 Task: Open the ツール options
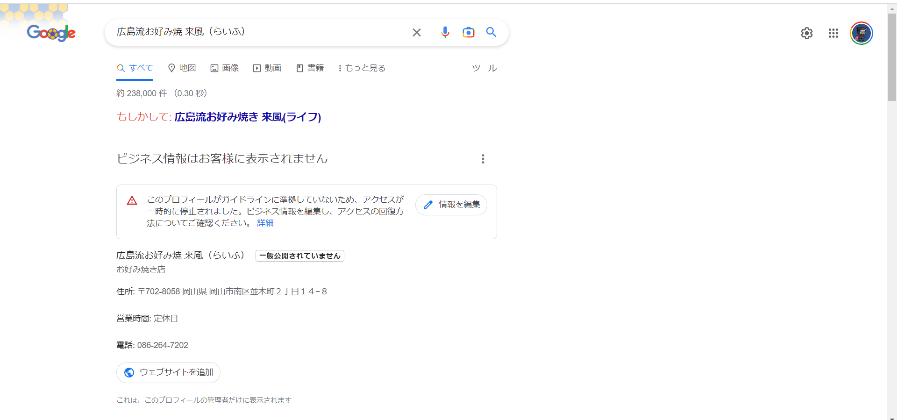click(x=484, y=68)
